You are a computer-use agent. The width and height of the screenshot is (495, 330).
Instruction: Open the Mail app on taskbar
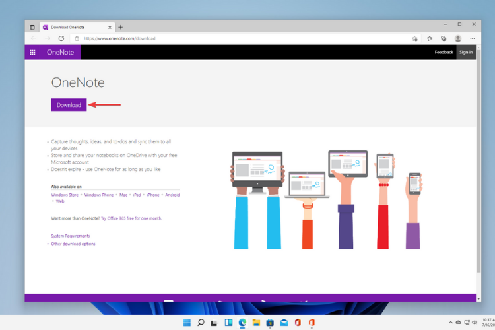click(x=284, y=323)
